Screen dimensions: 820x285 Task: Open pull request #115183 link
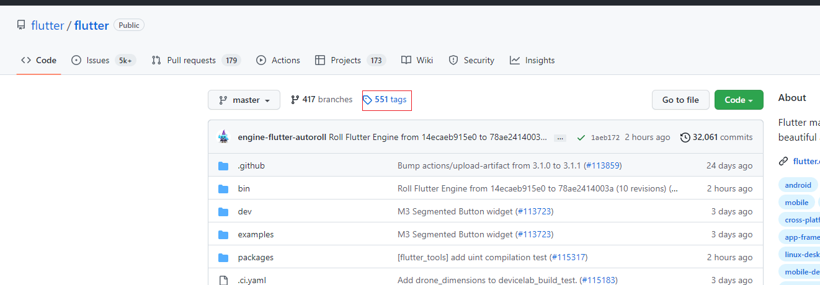click(x=597, y=280)
